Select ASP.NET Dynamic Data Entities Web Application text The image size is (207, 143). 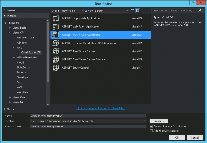click(x=89, y=43)
